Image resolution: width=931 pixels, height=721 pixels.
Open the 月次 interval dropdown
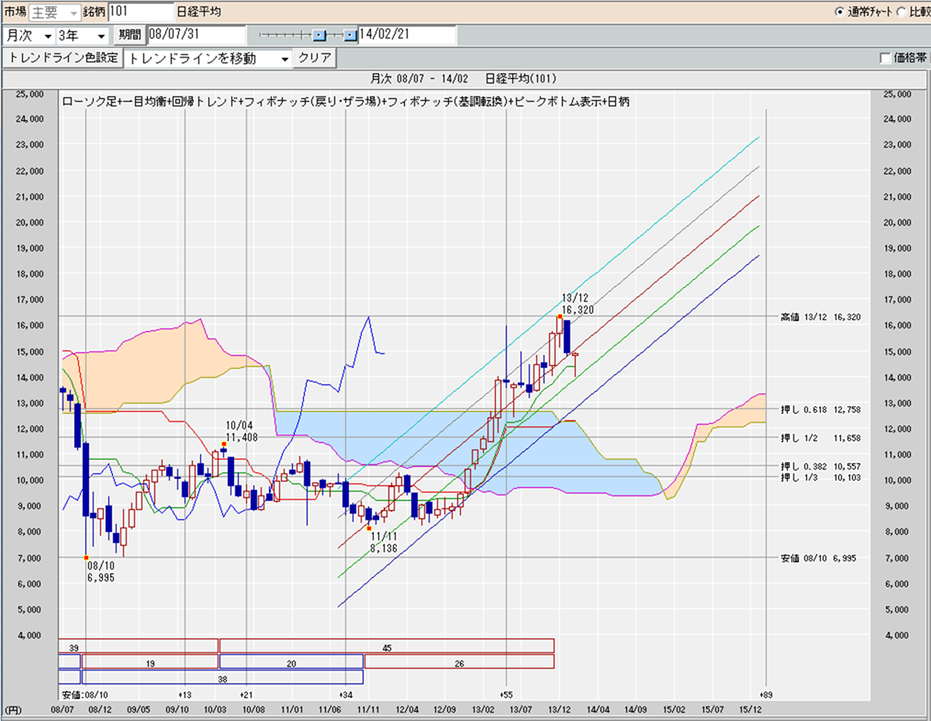click(28, 36)
